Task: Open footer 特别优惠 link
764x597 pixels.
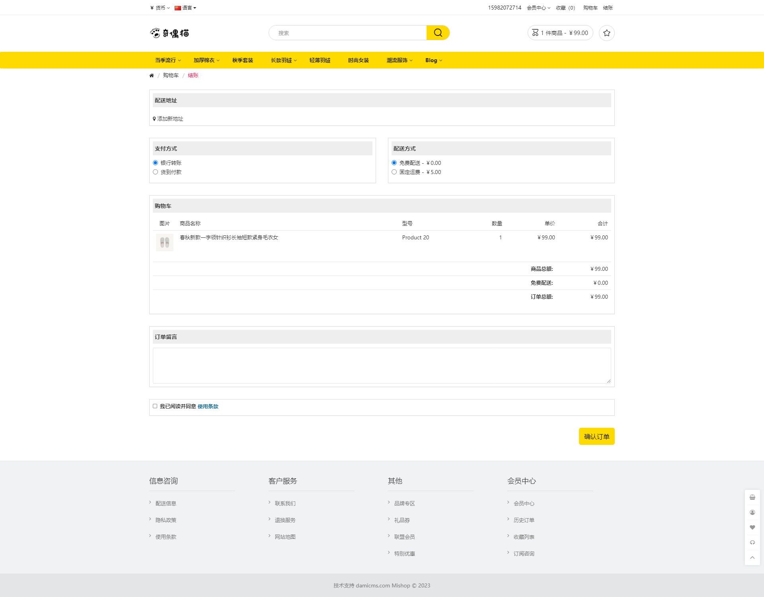Action: (x=405, y=554)
